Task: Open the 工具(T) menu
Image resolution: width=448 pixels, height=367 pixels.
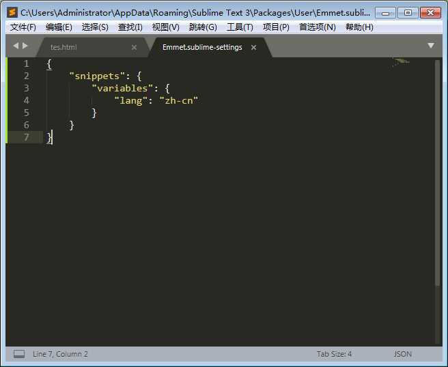Action: point(240,27)
